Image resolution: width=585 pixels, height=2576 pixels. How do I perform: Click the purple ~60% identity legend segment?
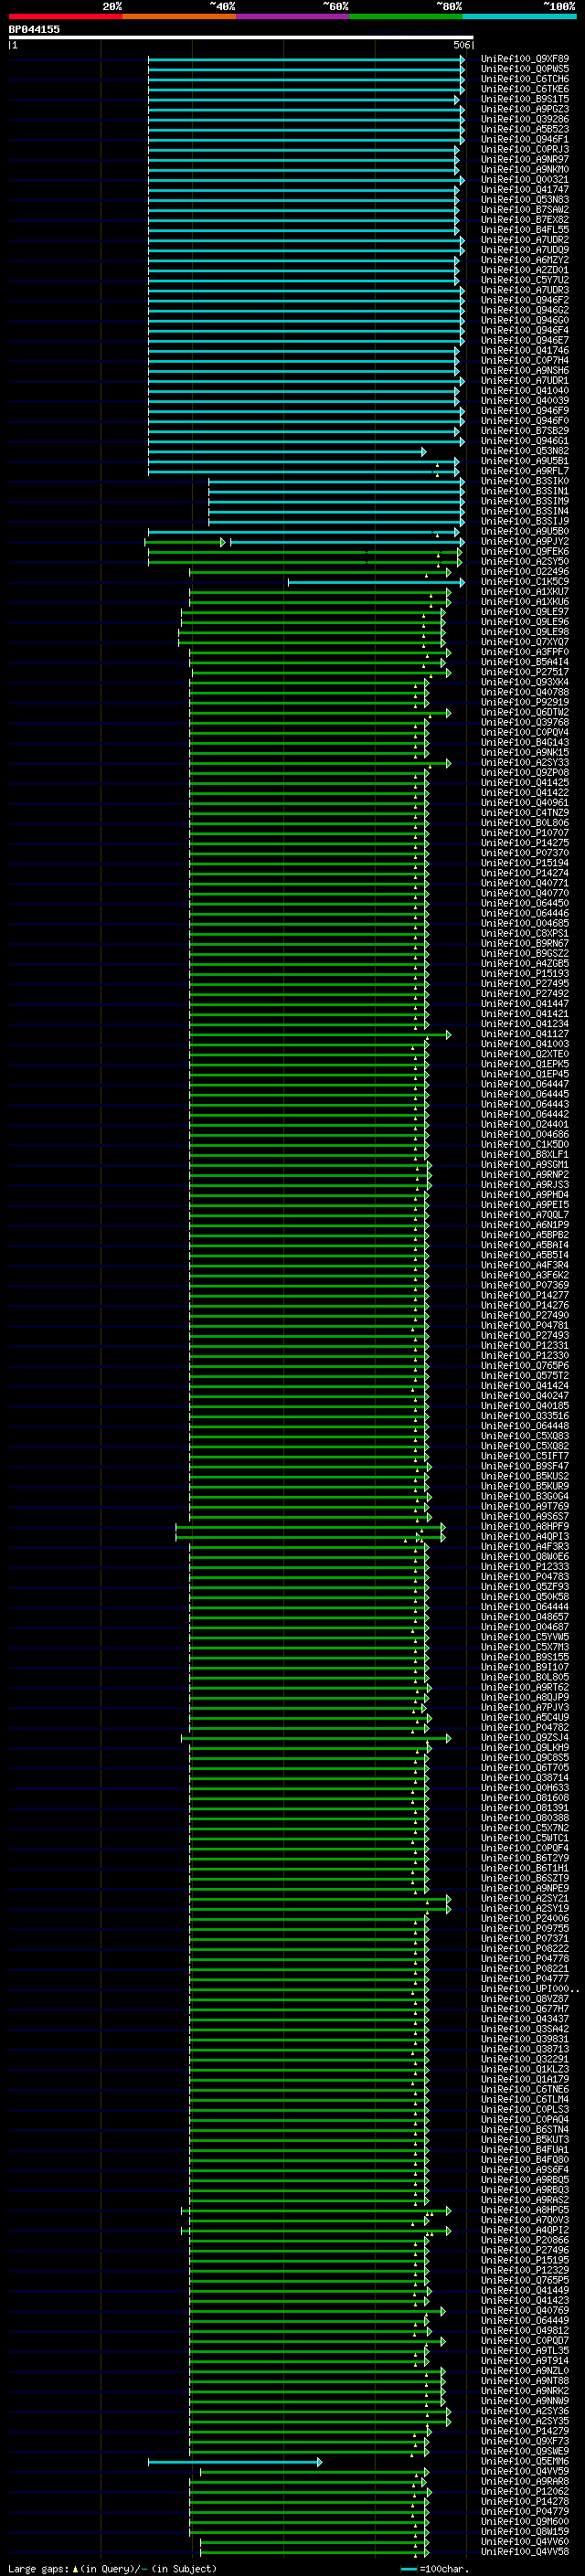pyautogui.click(x=293, y=17)
